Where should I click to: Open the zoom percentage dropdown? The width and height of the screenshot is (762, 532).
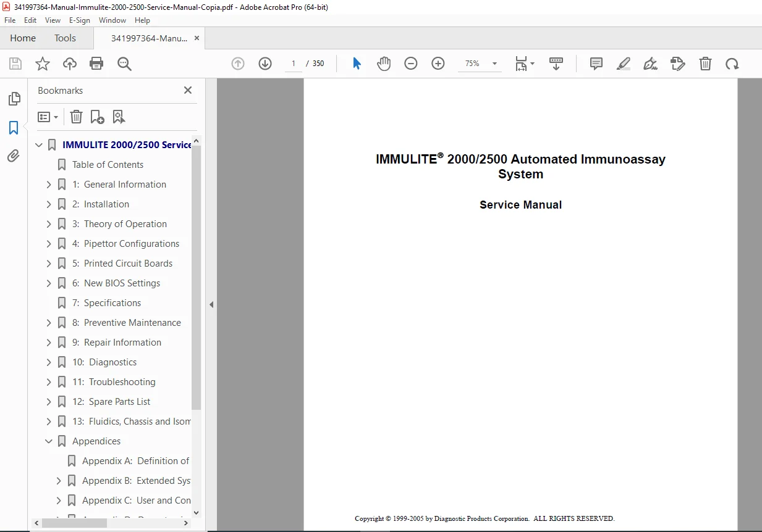(x=494, y=64)
